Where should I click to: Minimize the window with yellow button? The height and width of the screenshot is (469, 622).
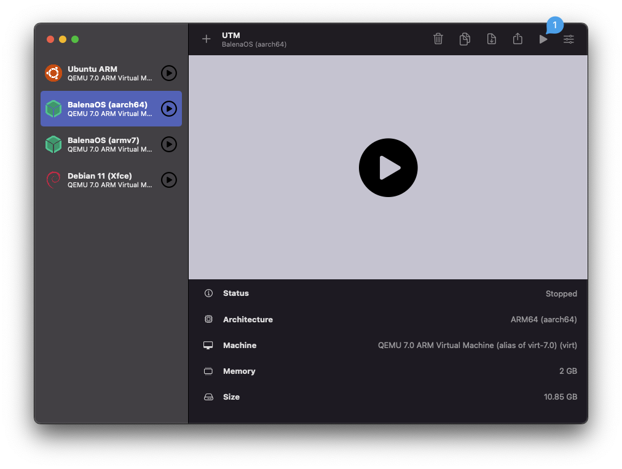(x=63, y=39)
